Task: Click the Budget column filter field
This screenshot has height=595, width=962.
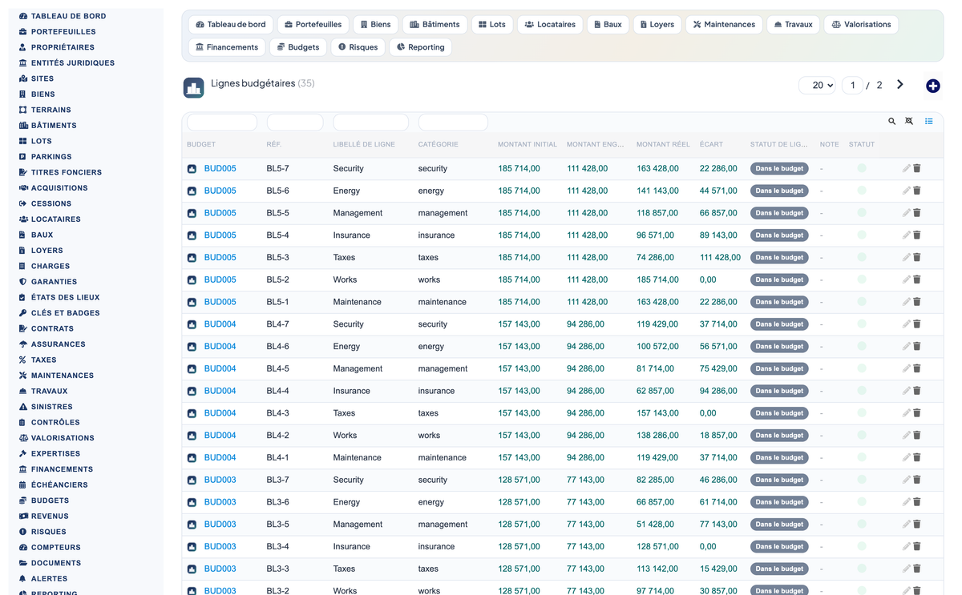Action: coord(222,123)
